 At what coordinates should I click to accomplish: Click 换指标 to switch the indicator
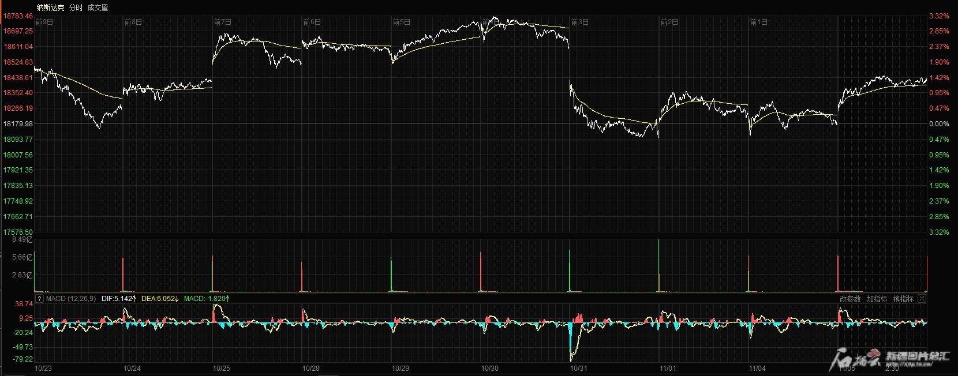903,299
